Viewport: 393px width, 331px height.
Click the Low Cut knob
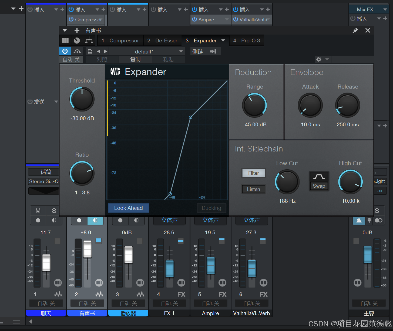point(287,182)
